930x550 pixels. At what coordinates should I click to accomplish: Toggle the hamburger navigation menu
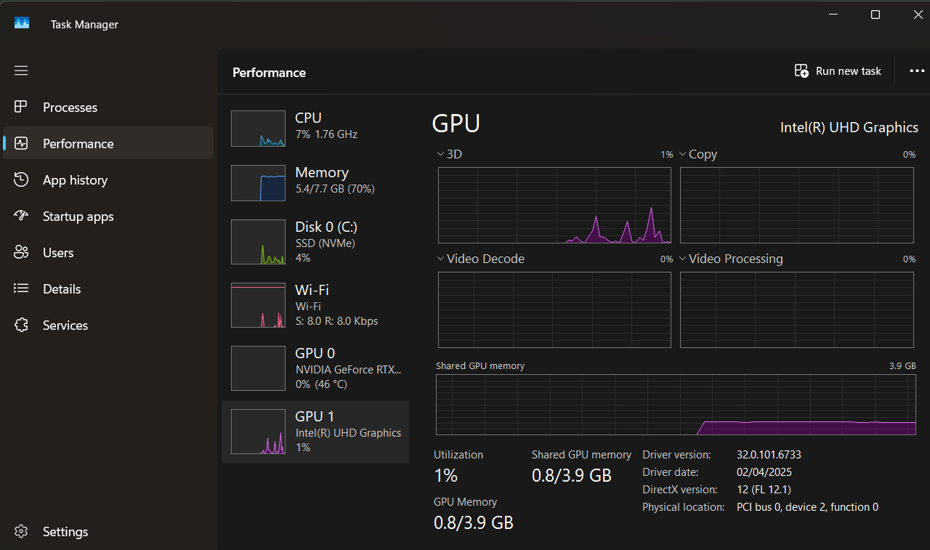point(21,70)
